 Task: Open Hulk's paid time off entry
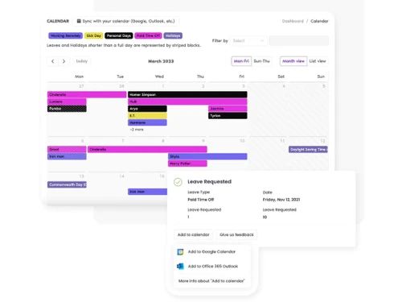click(187, 101)
